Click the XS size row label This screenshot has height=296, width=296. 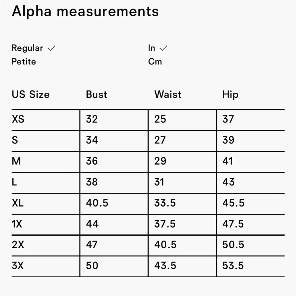(x=18, y=119)
